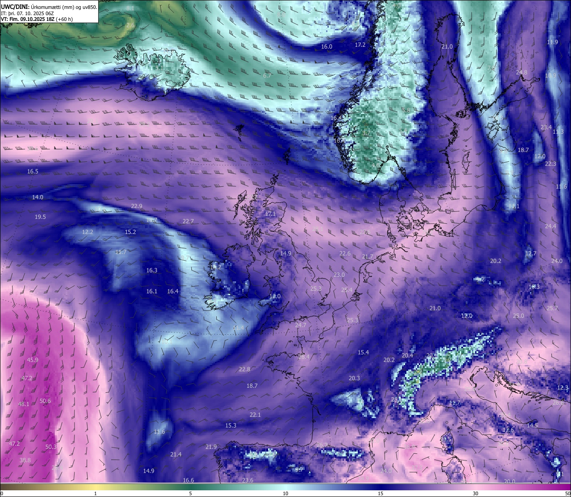571x497 pixels.
Task: Select the 15.3 value label
Action: pyautogui.click(x=231, y=426)
